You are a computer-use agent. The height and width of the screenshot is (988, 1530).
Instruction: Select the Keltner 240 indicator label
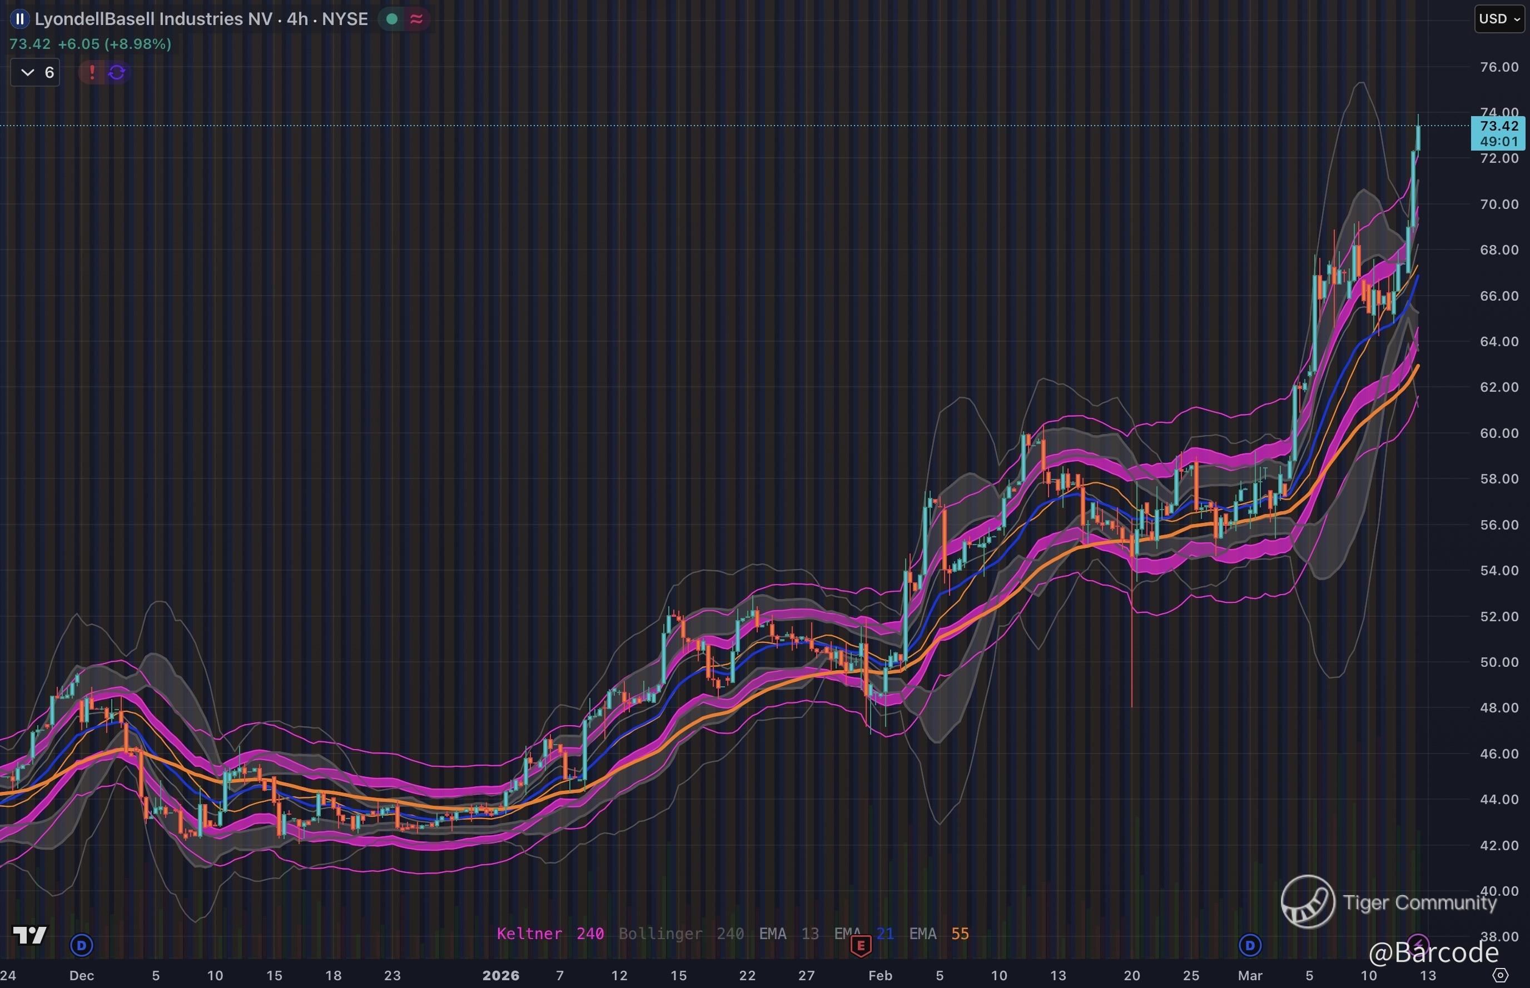pos(550,934)
